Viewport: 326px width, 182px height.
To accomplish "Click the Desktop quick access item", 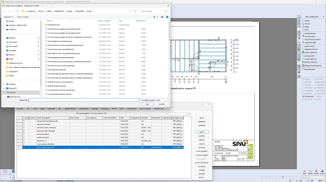I will coord(12,38).
